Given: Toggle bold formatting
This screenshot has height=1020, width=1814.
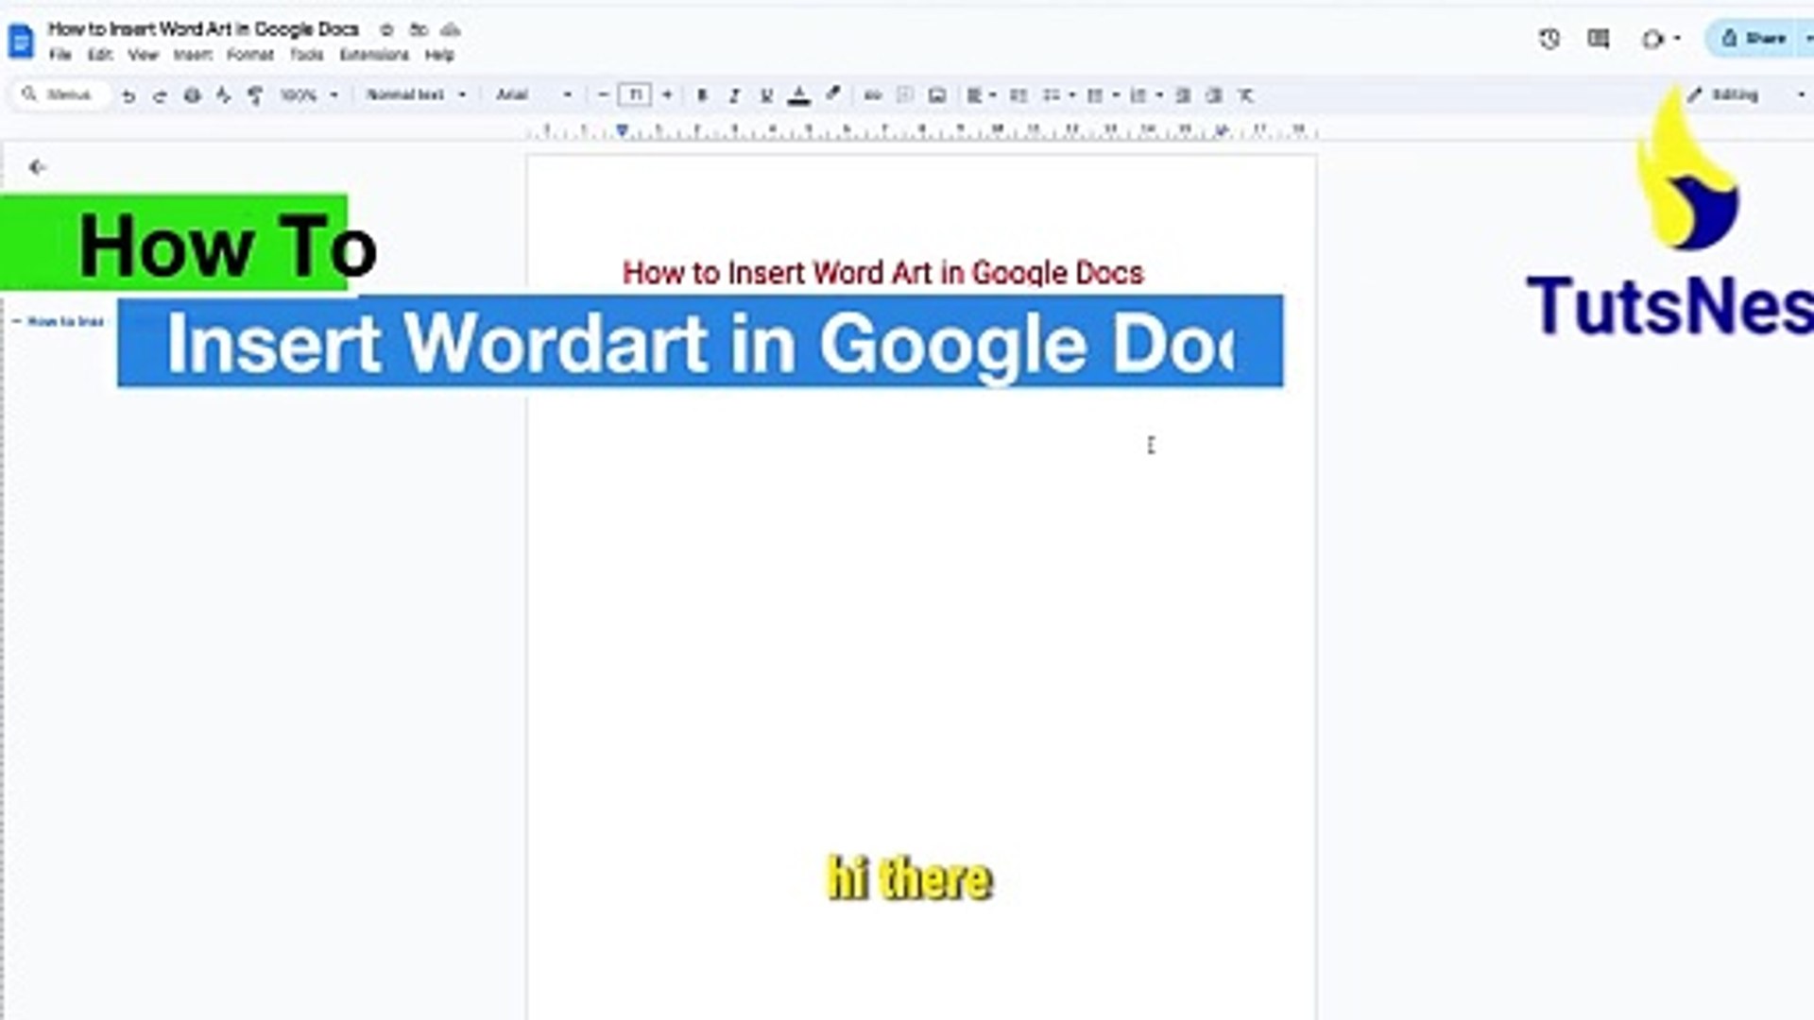Looking at the screenshot, I should [702, 95].
